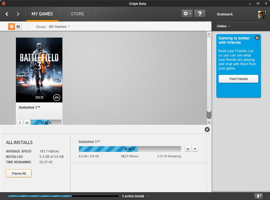Click Pause All installs
270x200 pixels.
pos(19,174)
